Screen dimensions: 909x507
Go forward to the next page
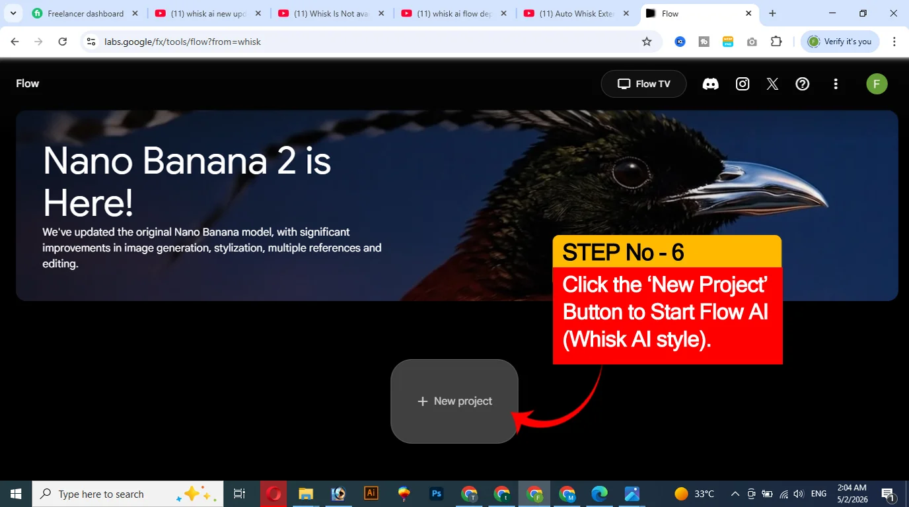click(38, 42)
